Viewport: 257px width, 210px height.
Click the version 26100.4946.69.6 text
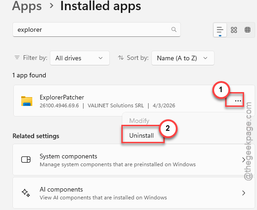pyautogui.click(x=60, y=105)
